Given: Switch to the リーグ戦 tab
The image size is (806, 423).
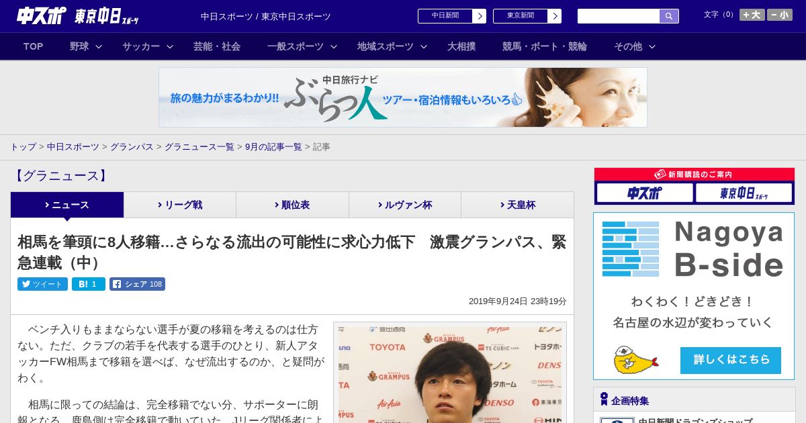Looking at the screenshot, I should pyautogui.click(x=180, y=205).
